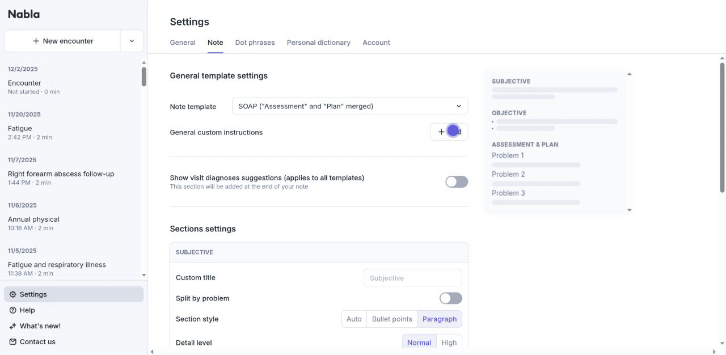The image size is (726, 355).
Task: Click the What's new sparkle icon
Action: tap(13, 326)
